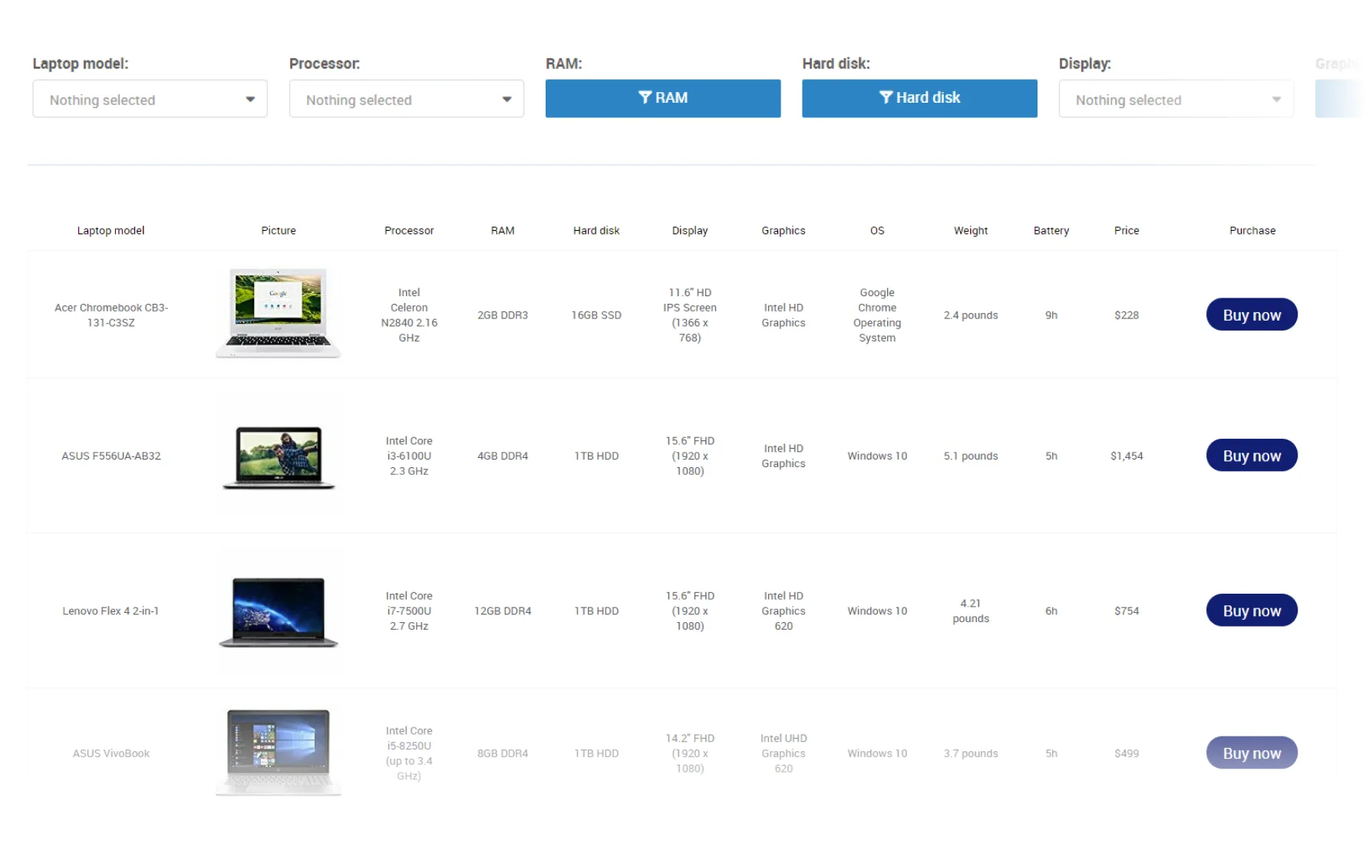Click the 4.21 pounds weight cell
This screenshot has height=850, width=1366.
coord(971,611)
